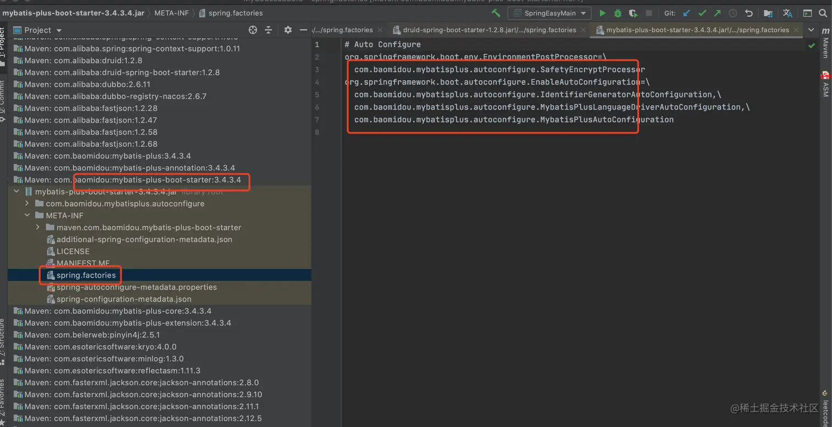The image size is (832, 427).
Task: Open the Run Anything window icon
Action: (x=807, y=13)
